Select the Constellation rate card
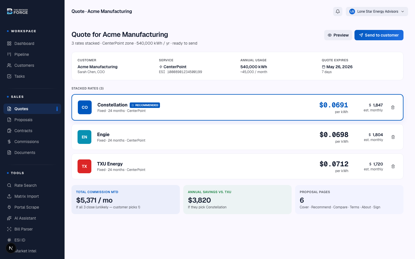Image resolution: width=415 pixels, height=259 pixels. pos(237,107)
